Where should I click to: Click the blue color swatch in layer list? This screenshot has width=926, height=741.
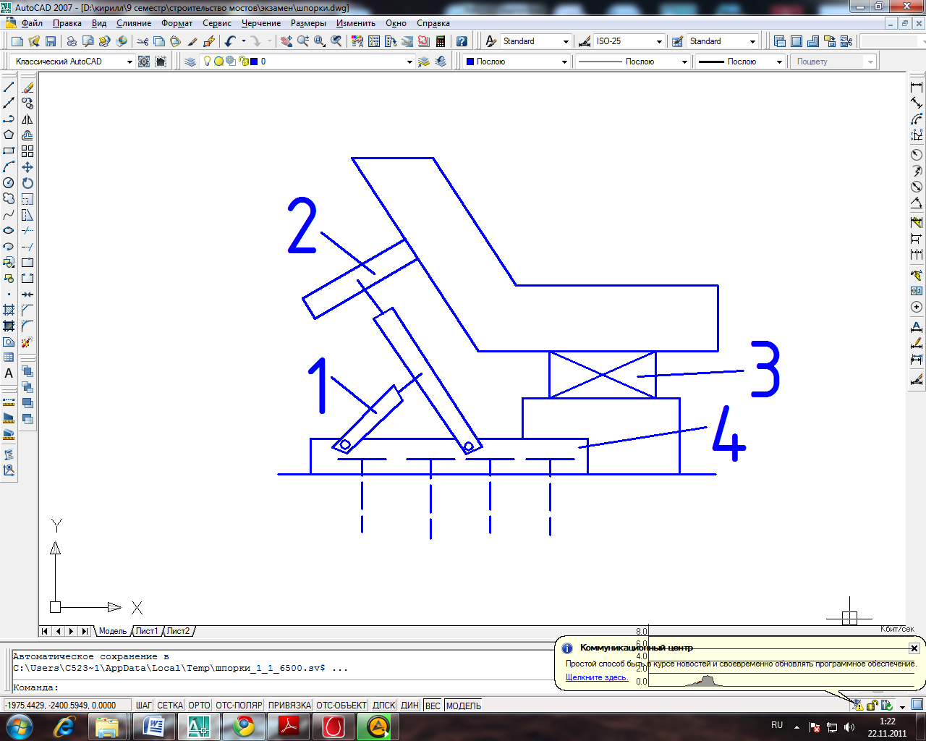coord(254,62)
